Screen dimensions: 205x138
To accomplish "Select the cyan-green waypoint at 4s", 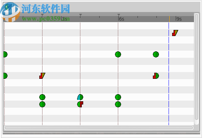I will tap(80, 97).
